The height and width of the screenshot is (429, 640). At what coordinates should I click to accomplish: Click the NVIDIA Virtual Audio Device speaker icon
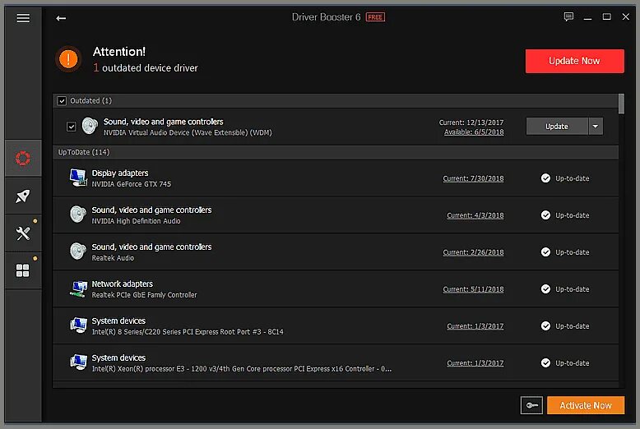pyautogui.click(x=90, y=126)
